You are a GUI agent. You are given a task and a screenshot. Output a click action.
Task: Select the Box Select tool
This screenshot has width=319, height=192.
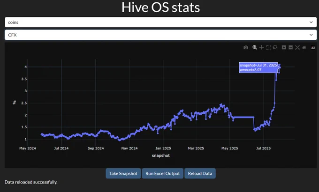click(268, 47)
